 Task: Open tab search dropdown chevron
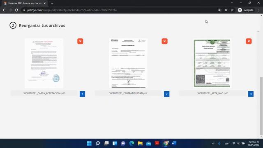[x=232, y=3]
